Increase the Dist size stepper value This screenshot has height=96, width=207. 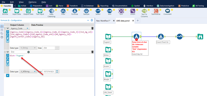(x=57, y=71)
